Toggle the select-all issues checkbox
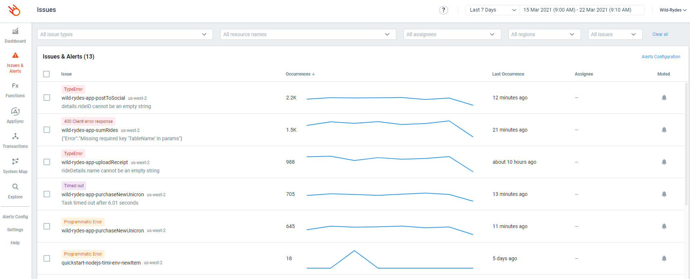This screenshot has height=279, width=690. [x=46, y=74]
